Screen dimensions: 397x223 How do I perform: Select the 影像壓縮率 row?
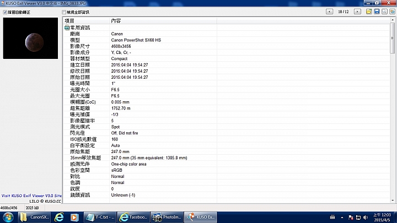click(x=227, y=121)
